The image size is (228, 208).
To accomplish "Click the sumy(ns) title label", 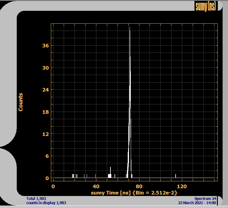I will (206, 6).
